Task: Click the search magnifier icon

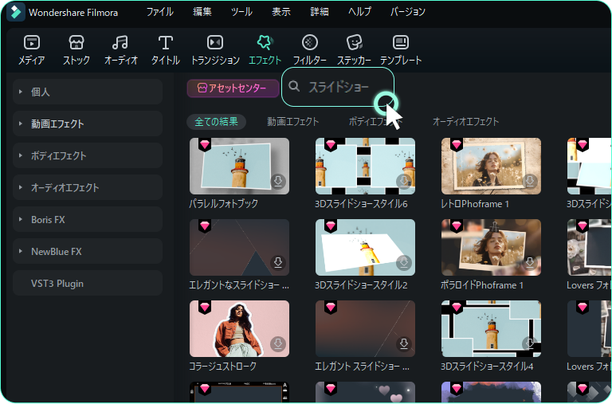Action: (x=294, y=86)
